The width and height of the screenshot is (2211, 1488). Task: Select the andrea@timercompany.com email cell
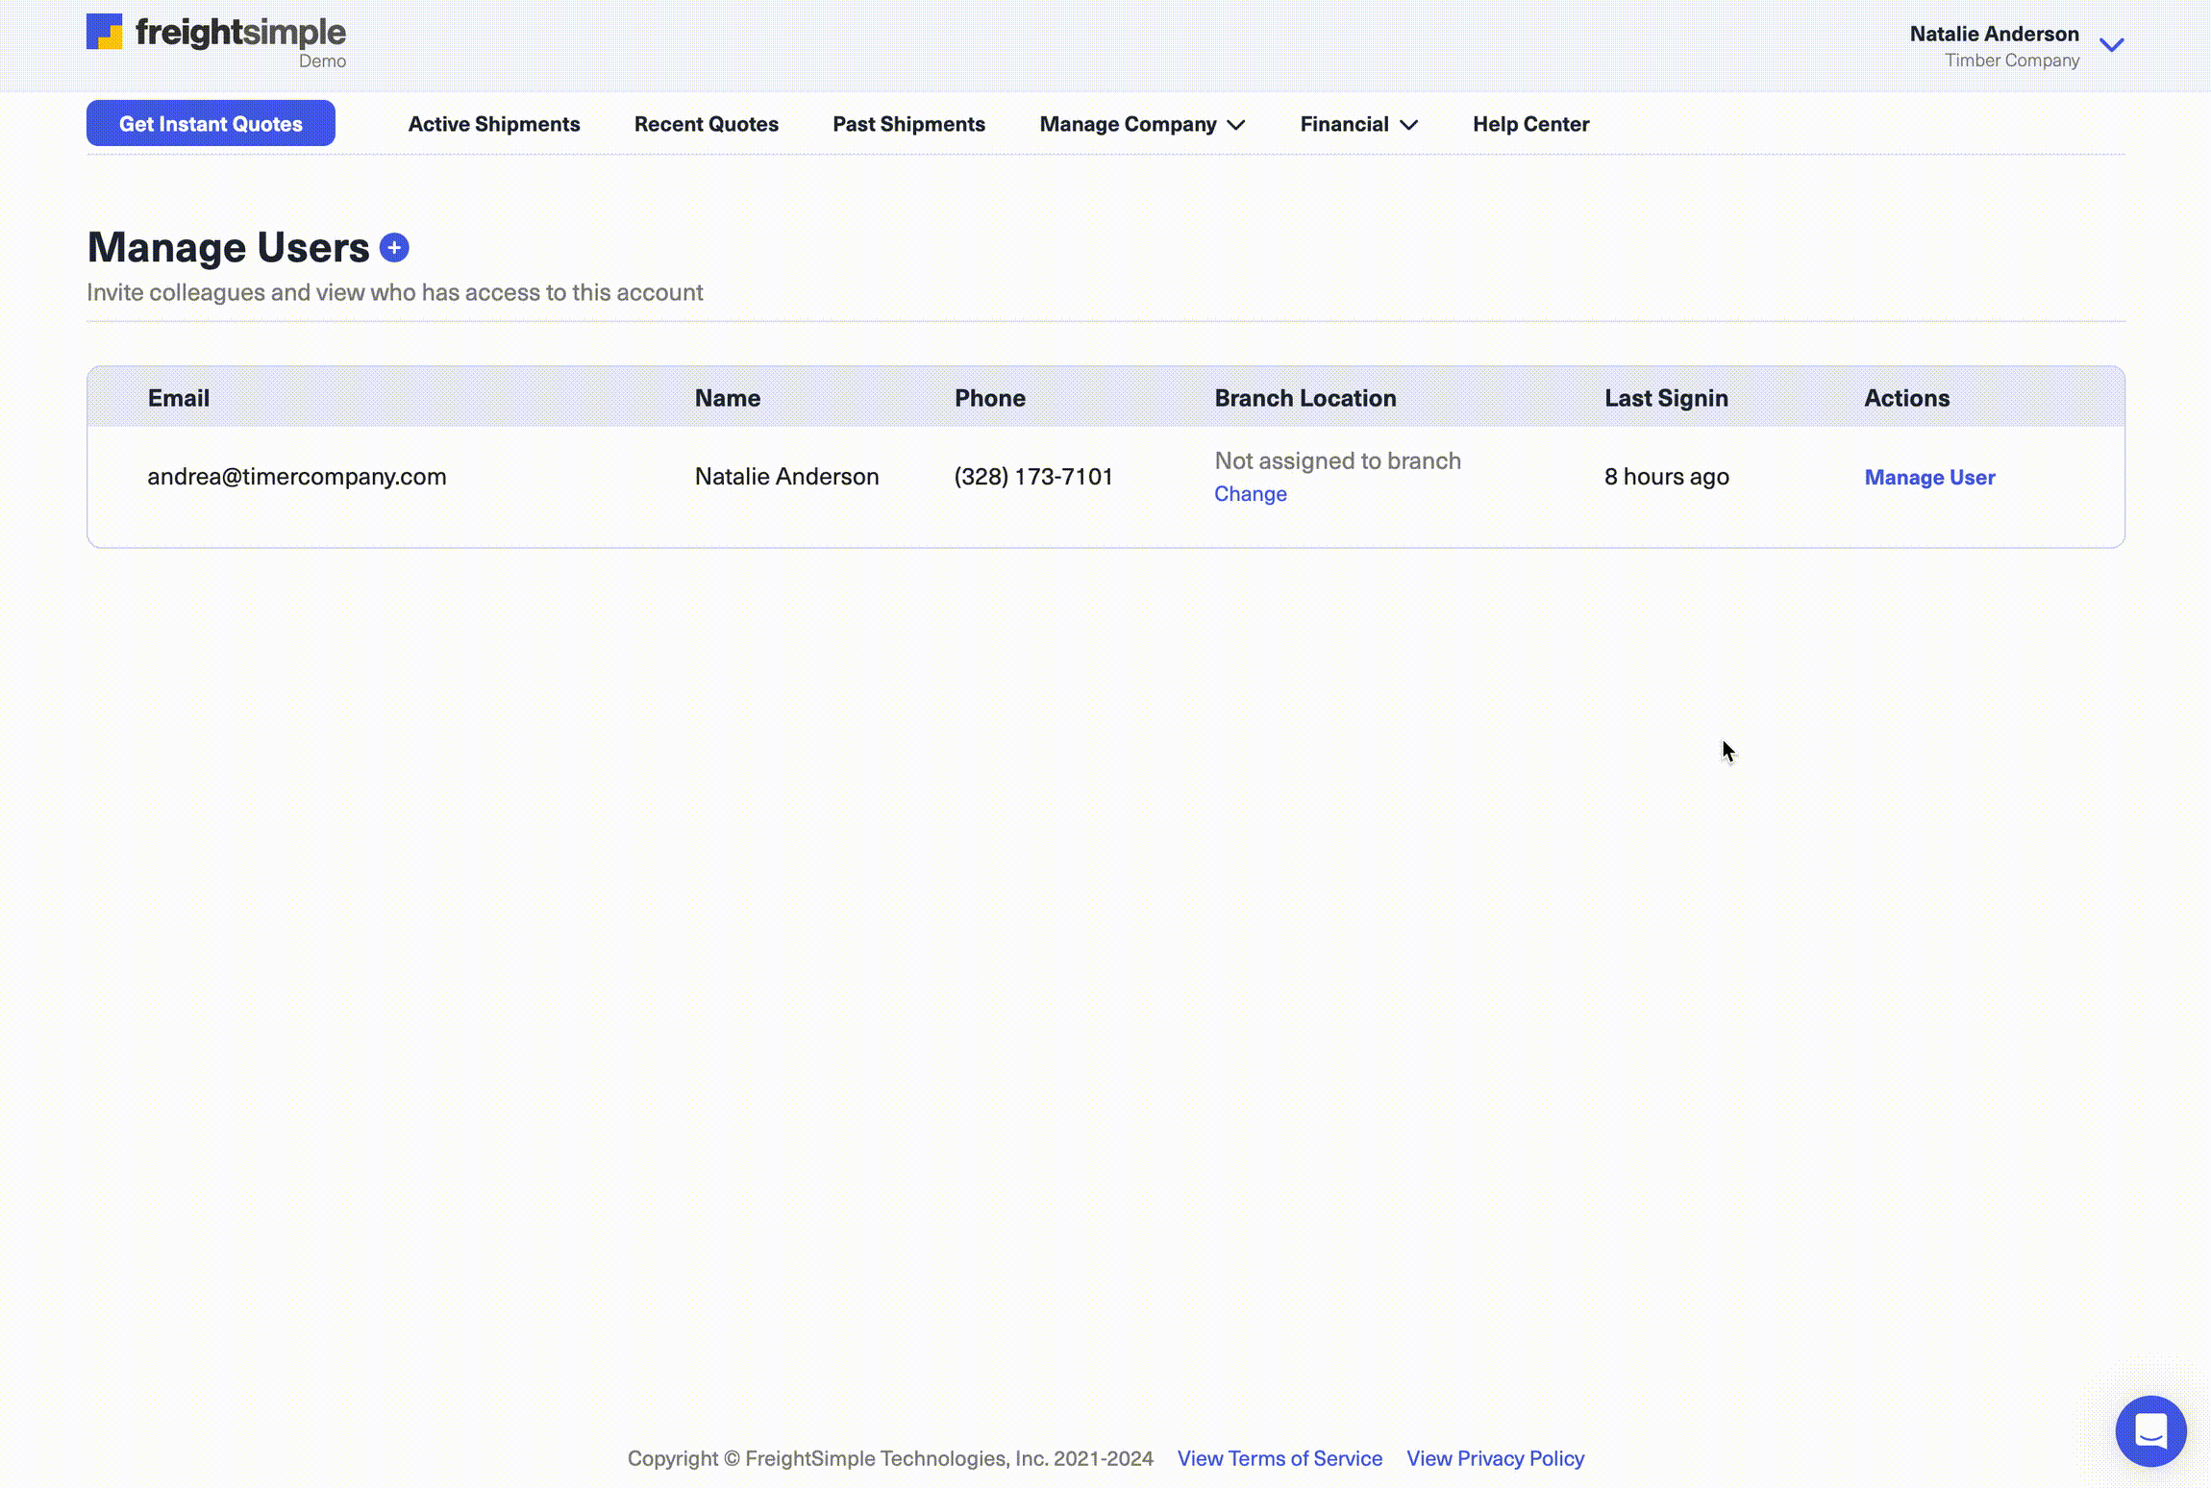coord(296,477)
